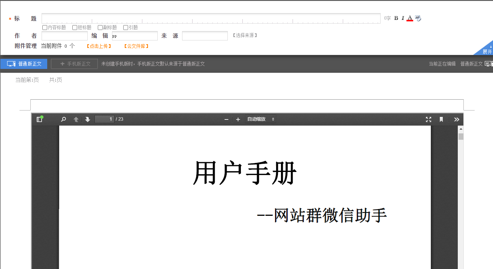Switch to the 普通版正文 tab
The width and height of the screenshot is (493, 269).
[x=24, y=64]
